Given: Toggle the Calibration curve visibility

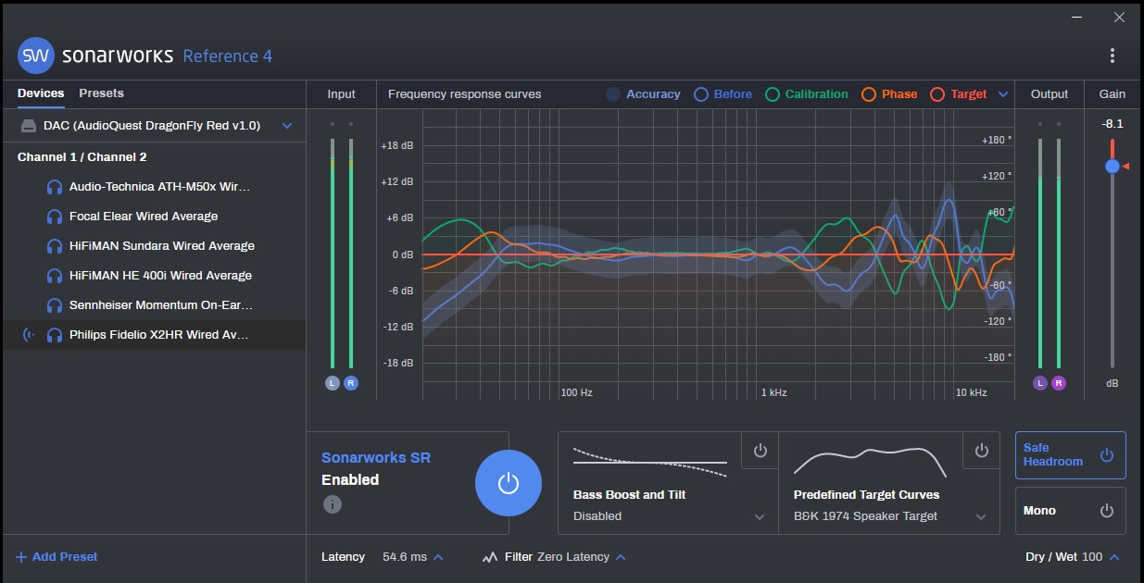Looking at the screenshot, I should click(x=807, y=94).
